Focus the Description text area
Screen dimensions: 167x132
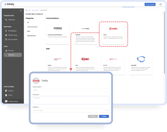[x=71, y=100]
